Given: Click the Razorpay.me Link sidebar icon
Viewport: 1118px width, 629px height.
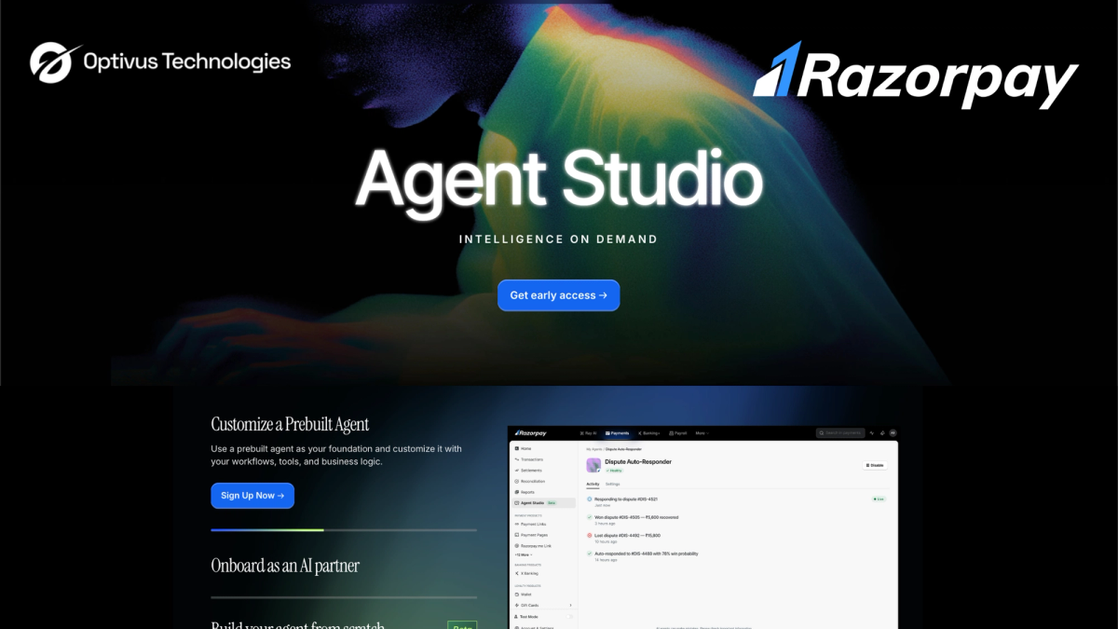Looking at the screenshot, I should click(517, 546).
